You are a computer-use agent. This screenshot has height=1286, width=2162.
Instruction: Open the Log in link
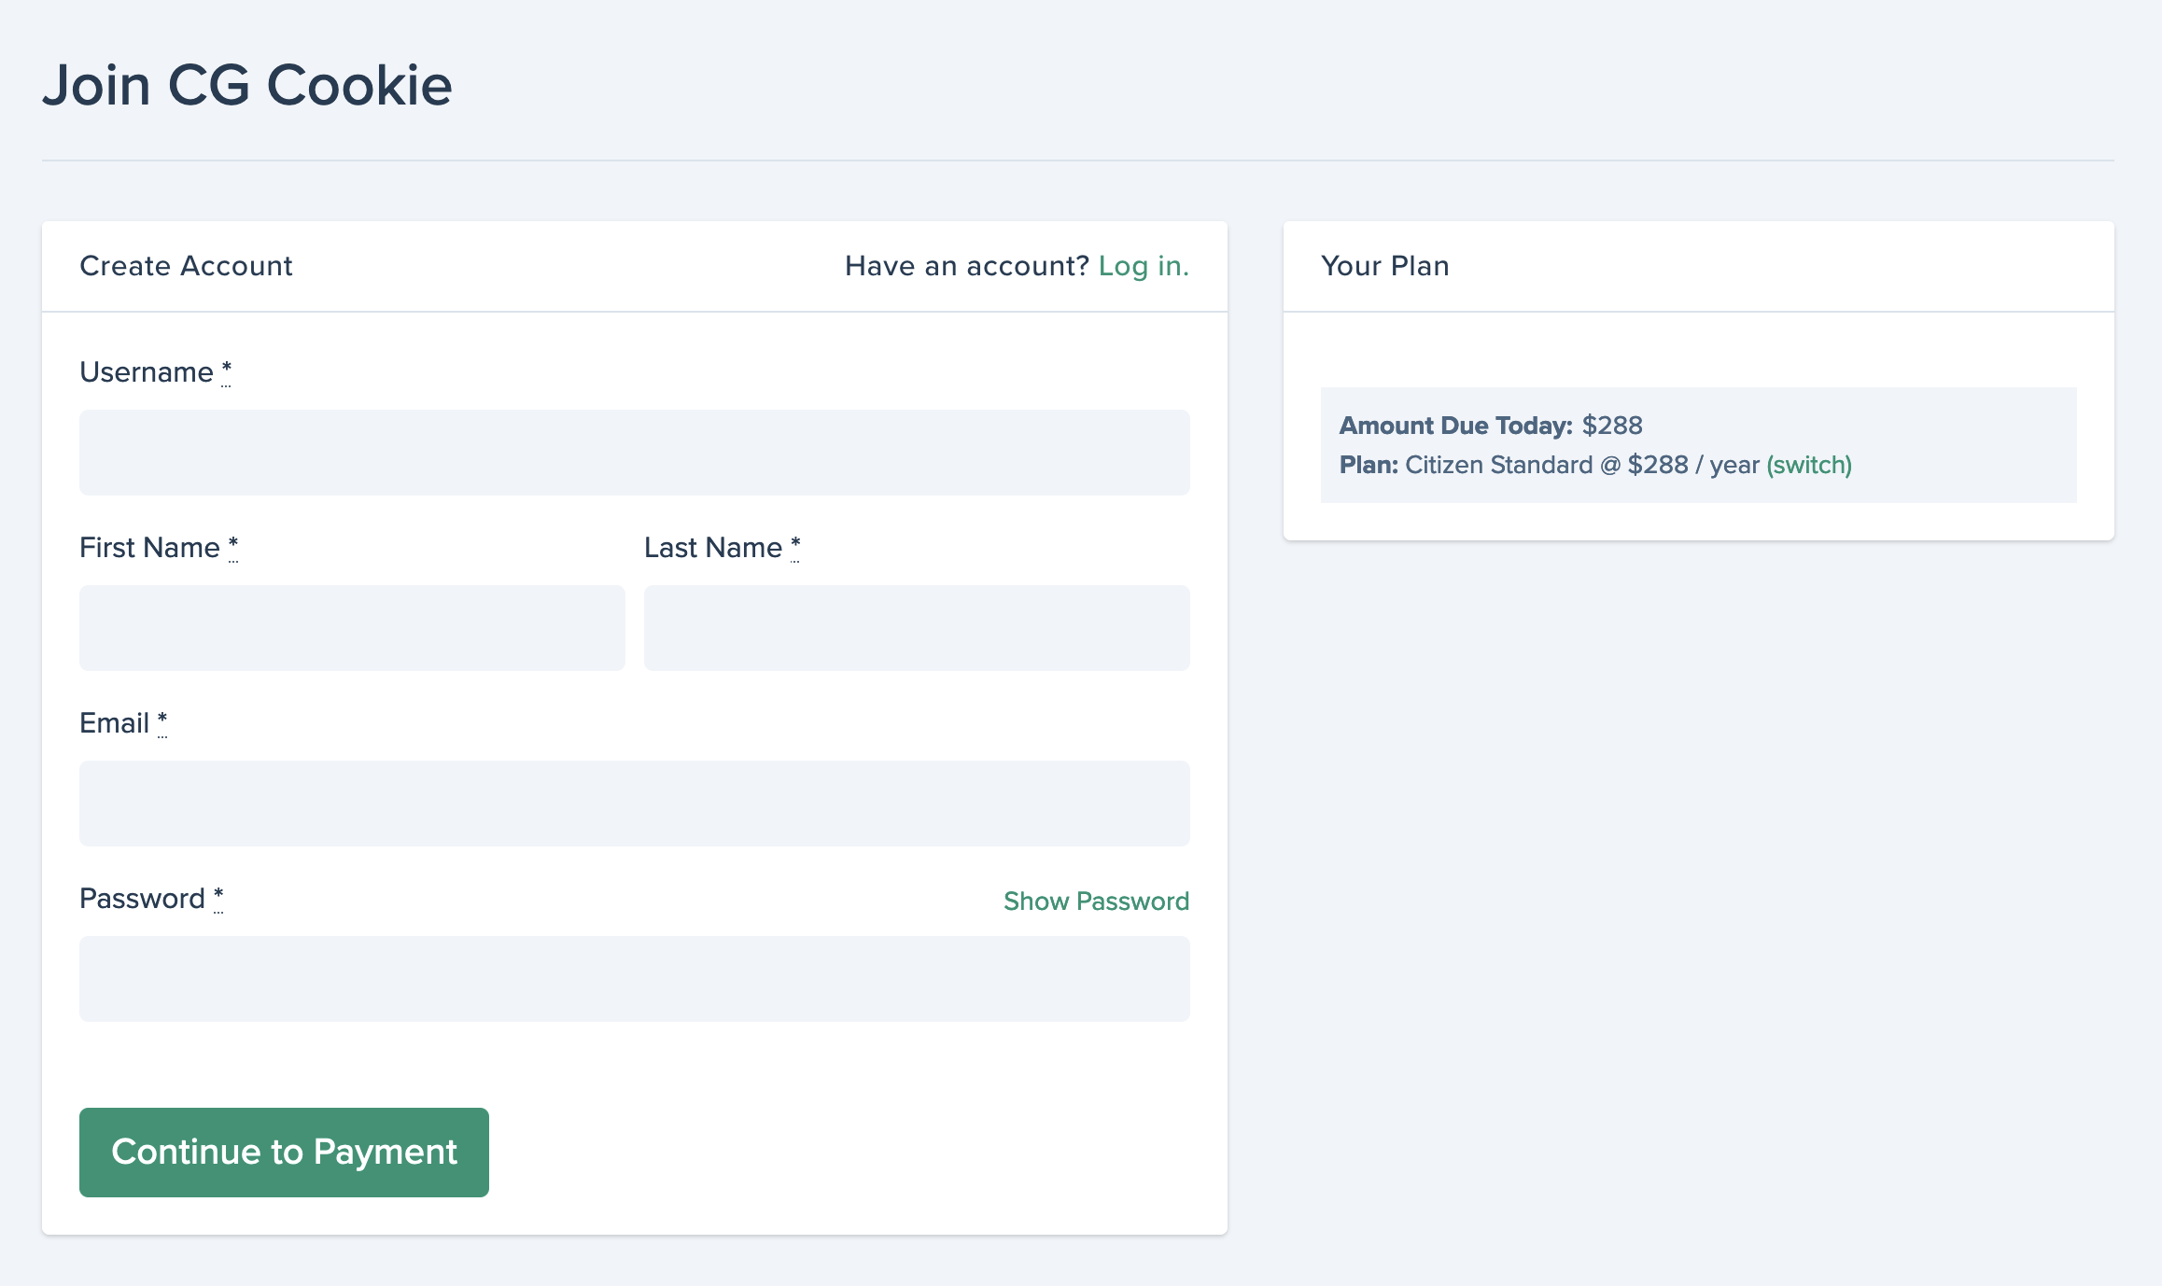coord(1144,266)
